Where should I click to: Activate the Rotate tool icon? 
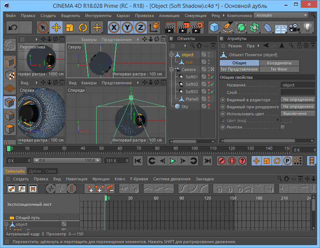tap(83, 27)
